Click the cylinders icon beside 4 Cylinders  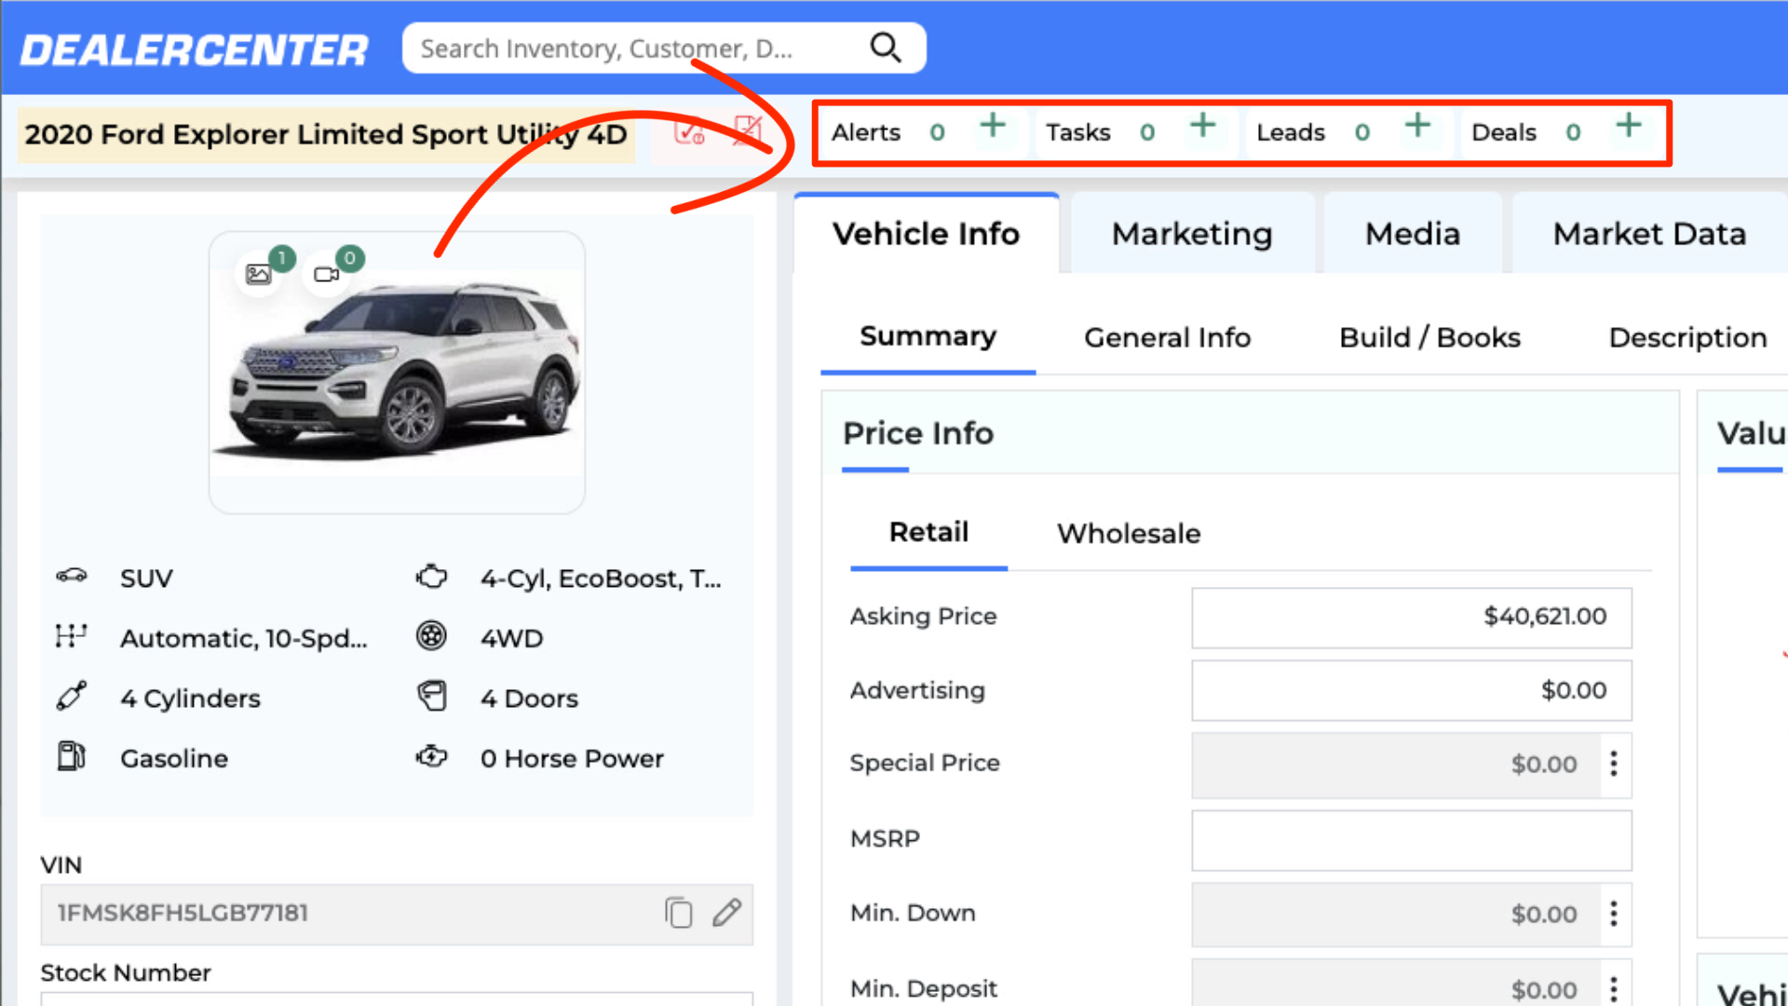tap(72, 697)
